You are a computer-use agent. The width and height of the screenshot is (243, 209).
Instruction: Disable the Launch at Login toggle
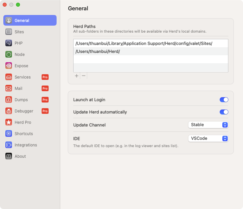pyautogui.click(x=224, y=100)
